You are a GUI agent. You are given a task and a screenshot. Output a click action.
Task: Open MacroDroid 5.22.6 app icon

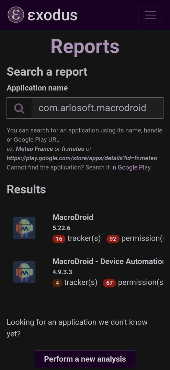tap(24, 228)
